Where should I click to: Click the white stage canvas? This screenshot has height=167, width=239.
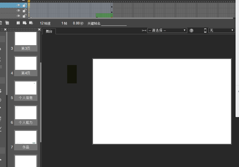162,101
